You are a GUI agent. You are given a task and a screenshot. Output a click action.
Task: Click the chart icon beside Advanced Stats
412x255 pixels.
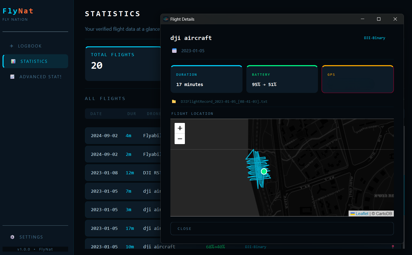pos(12,77)
